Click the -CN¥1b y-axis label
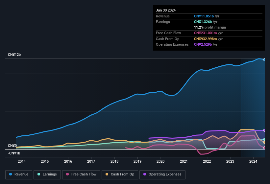The image size is (270, 184). [14, 153]
